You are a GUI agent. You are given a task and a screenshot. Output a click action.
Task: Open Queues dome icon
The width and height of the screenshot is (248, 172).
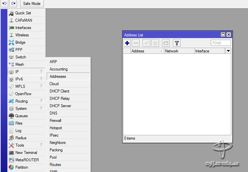click(11, 116)
